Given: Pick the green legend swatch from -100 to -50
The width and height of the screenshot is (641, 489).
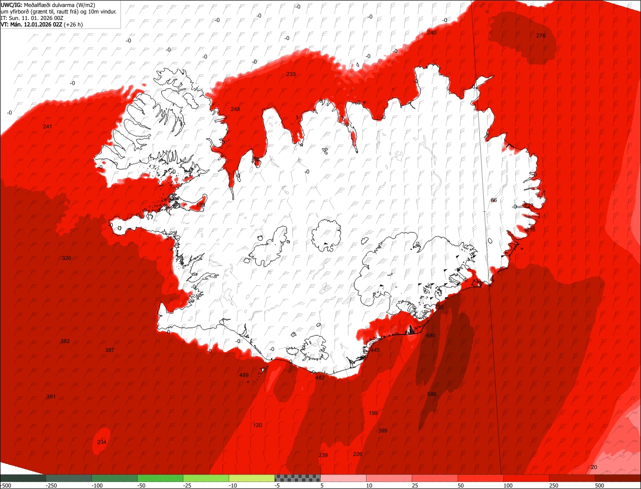Looking at the screenshot, I should 115,478.
